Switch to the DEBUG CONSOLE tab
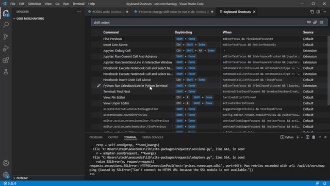Screen dimensions: 330x186 [153, 137]
